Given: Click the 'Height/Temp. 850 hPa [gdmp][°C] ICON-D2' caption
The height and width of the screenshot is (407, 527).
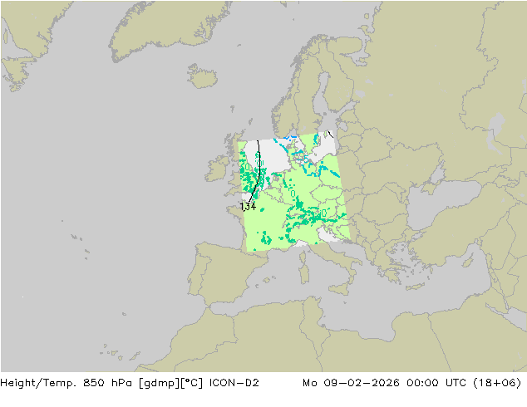Looking at the screenshot, I should [130, 383].
